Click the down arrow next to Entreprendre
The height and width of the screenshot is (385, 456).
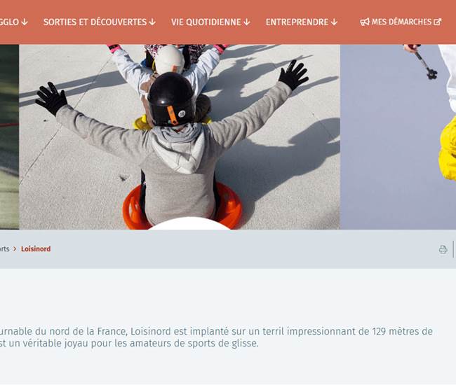334,22
